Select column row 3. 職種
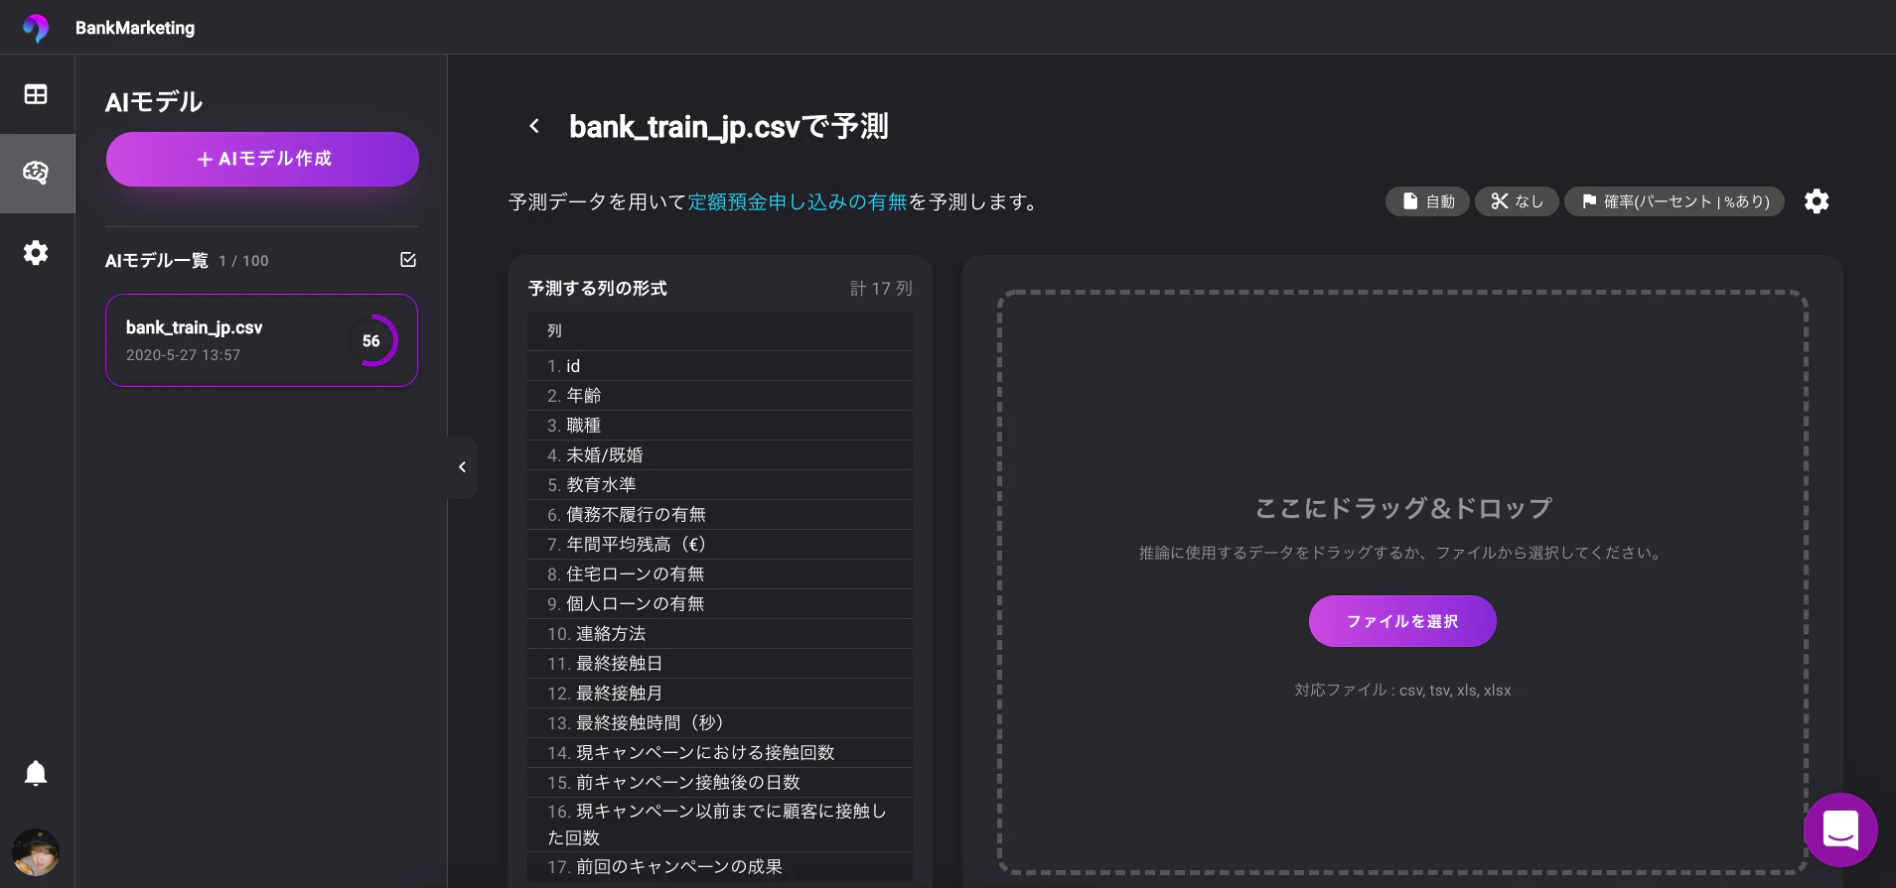 point(720,426)
